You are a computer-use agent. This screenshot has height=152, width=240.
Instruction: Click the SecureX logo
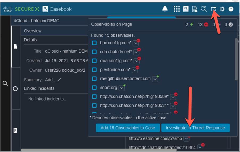point(27,9)
